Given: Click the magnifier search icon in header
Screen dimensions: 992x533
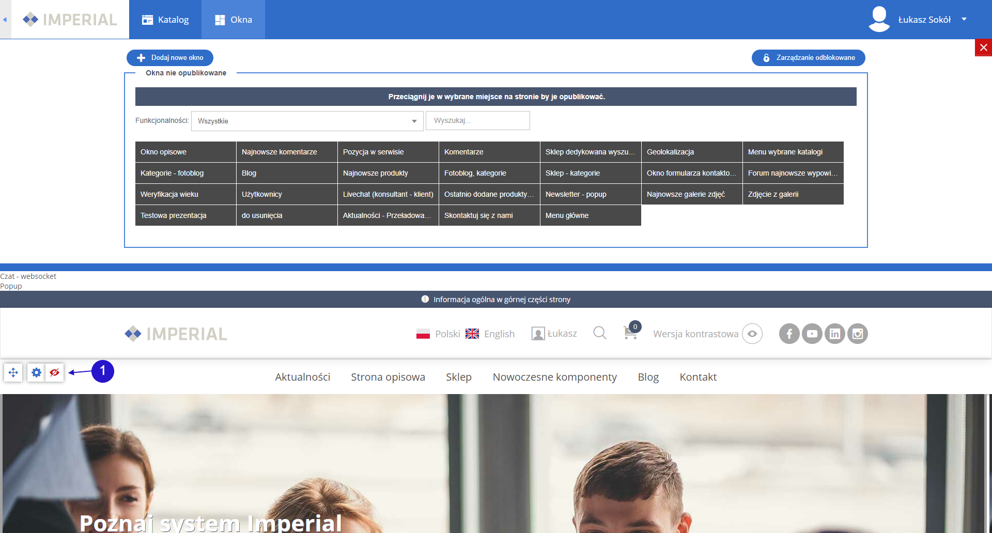Looking at the screenshot, I should tap(599, 333).
